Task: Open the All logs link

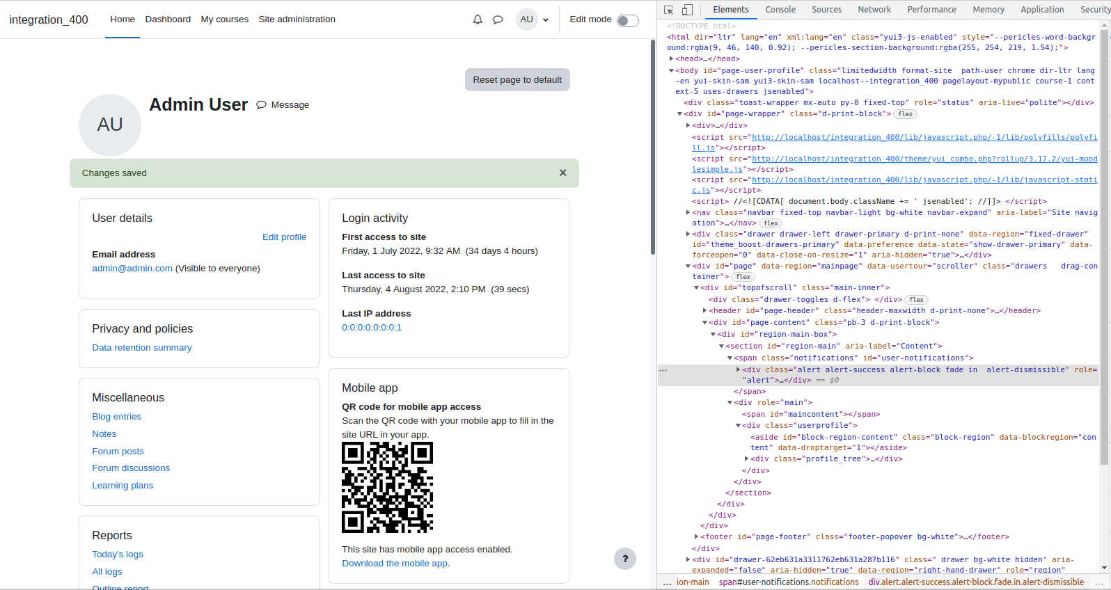Action: coord(107,572)
